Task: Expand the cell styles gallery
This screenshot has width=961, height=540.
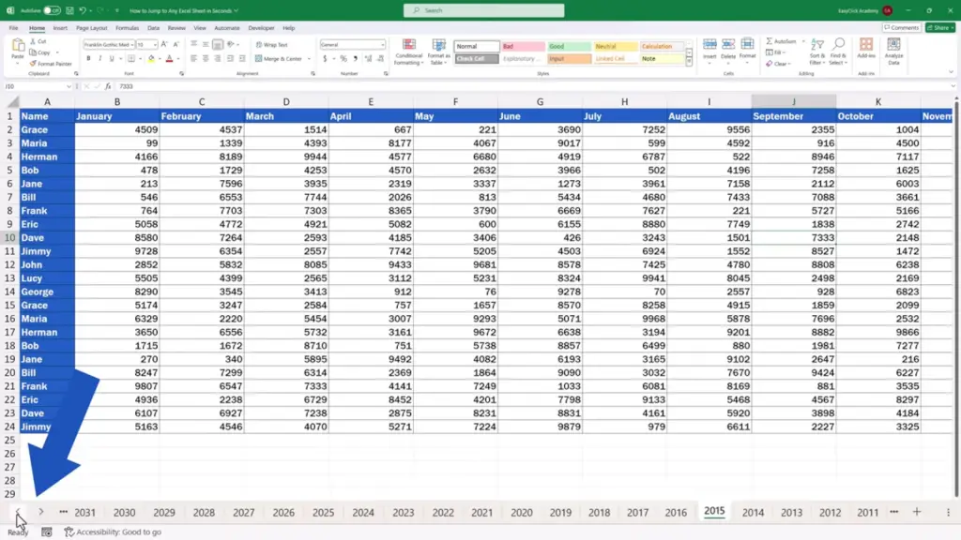Action: (690, 64)
